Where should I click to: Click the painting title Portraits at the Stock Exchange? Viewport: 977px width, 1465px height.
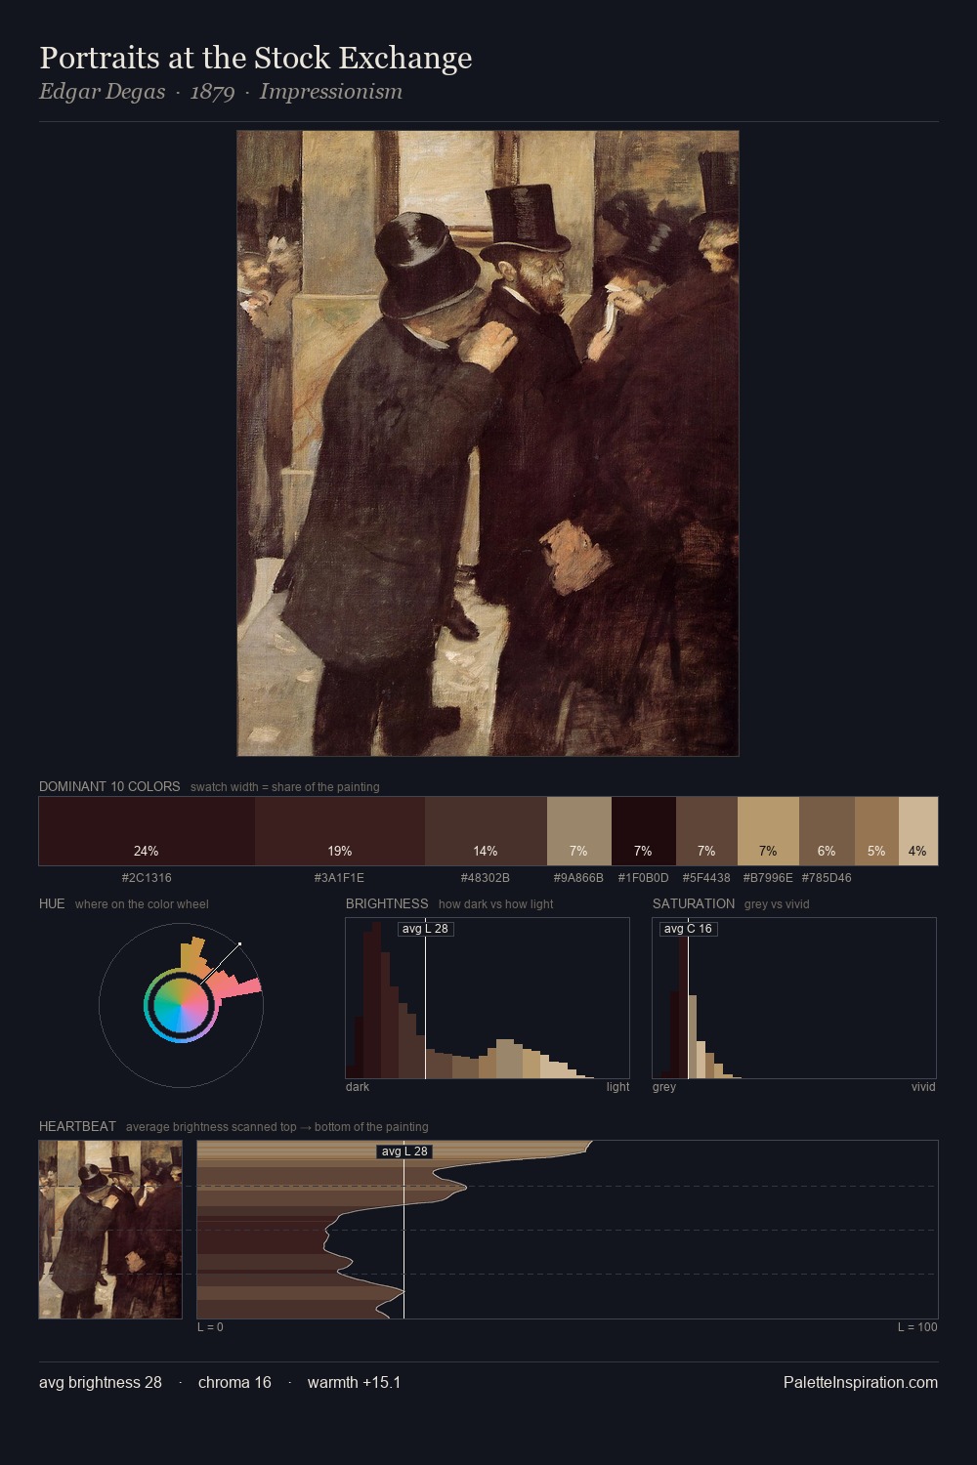pyautogui.click(x=256, y=58)
